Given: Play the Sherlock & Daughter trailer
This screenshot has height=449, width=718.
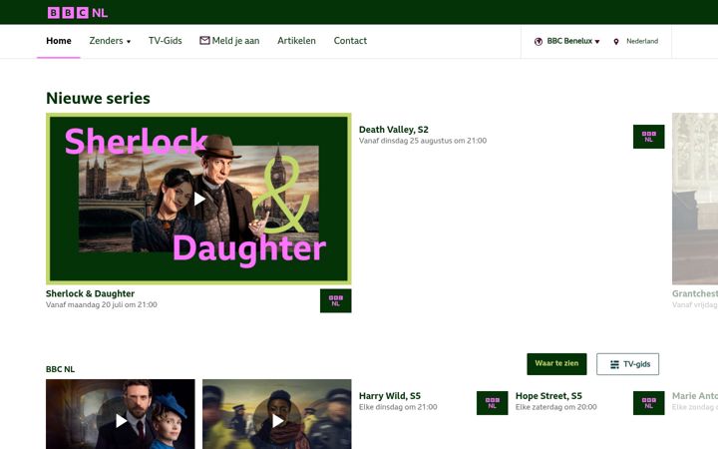Looking at the screenshot, I should [199, 199].
